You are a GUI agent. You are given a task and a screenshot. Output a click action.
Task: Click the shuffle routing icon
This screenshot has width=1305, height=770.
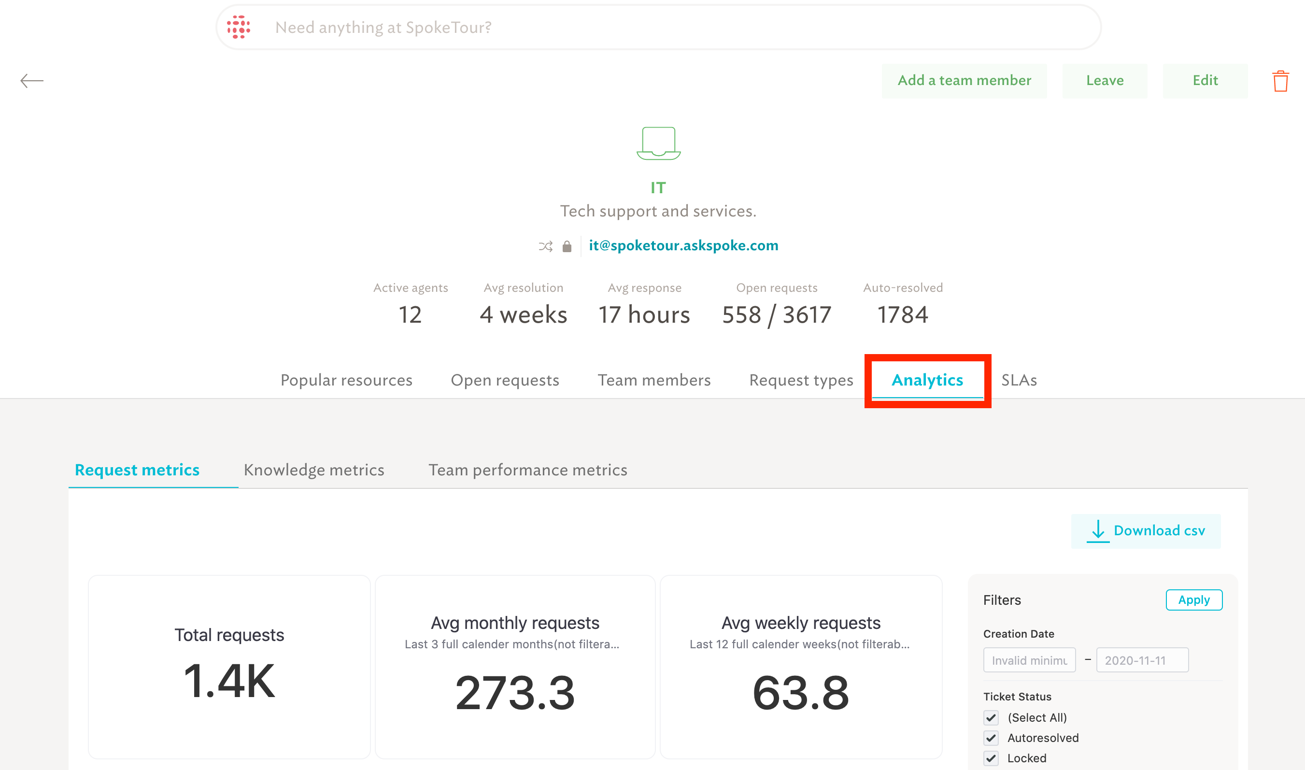546,246
